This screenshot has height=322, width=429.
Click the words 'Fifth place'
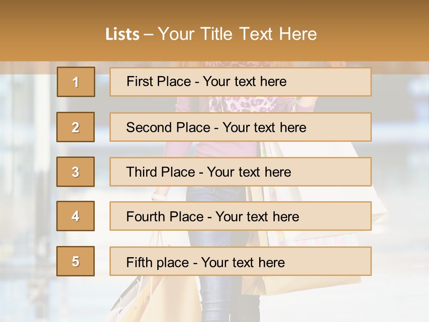tap(158, 263)
